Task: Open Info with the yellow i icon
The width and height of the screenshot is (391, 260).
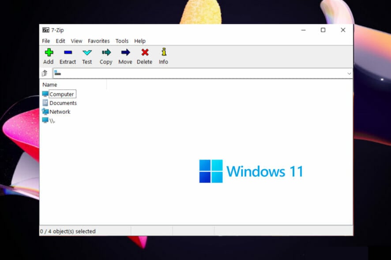Action: point(164,52)
